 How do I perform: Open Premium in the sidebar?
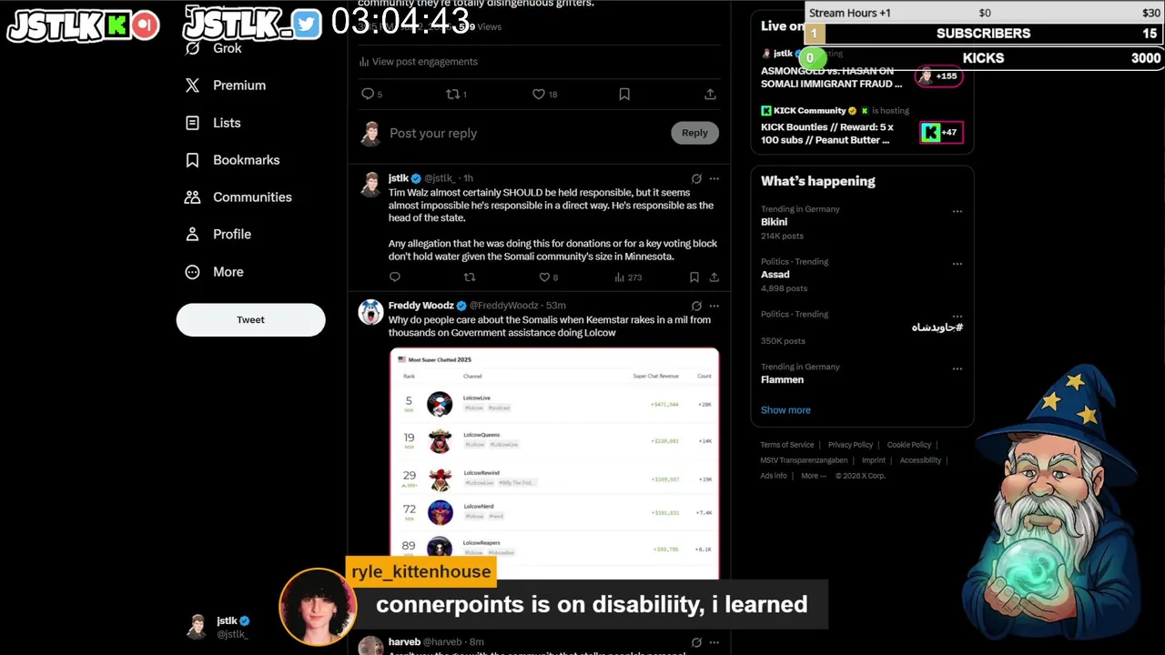tap(226, 86)
